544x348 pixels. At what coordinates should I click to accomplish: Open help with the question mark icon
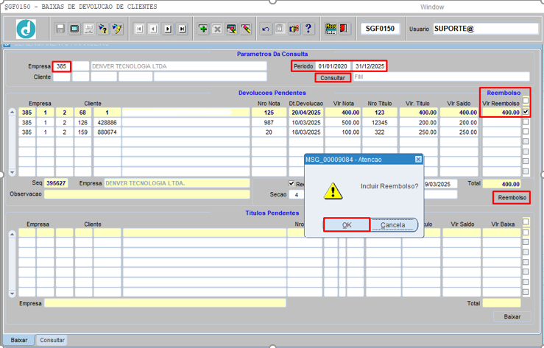[x=308, y=29]
